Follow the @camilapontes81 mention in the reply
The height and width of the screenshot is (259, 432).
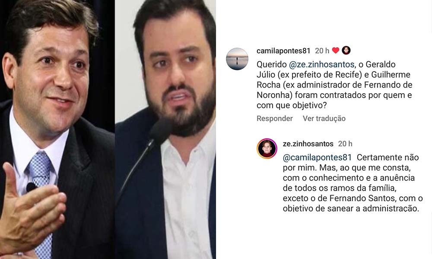(x=317, y=158)
